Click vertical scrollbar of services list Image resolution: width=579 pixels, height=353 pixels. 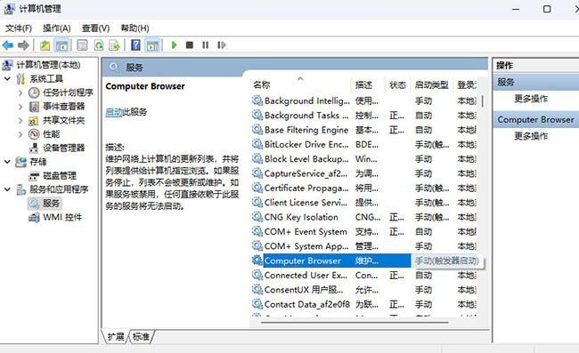pyautogui.click(x=482, y=101)
